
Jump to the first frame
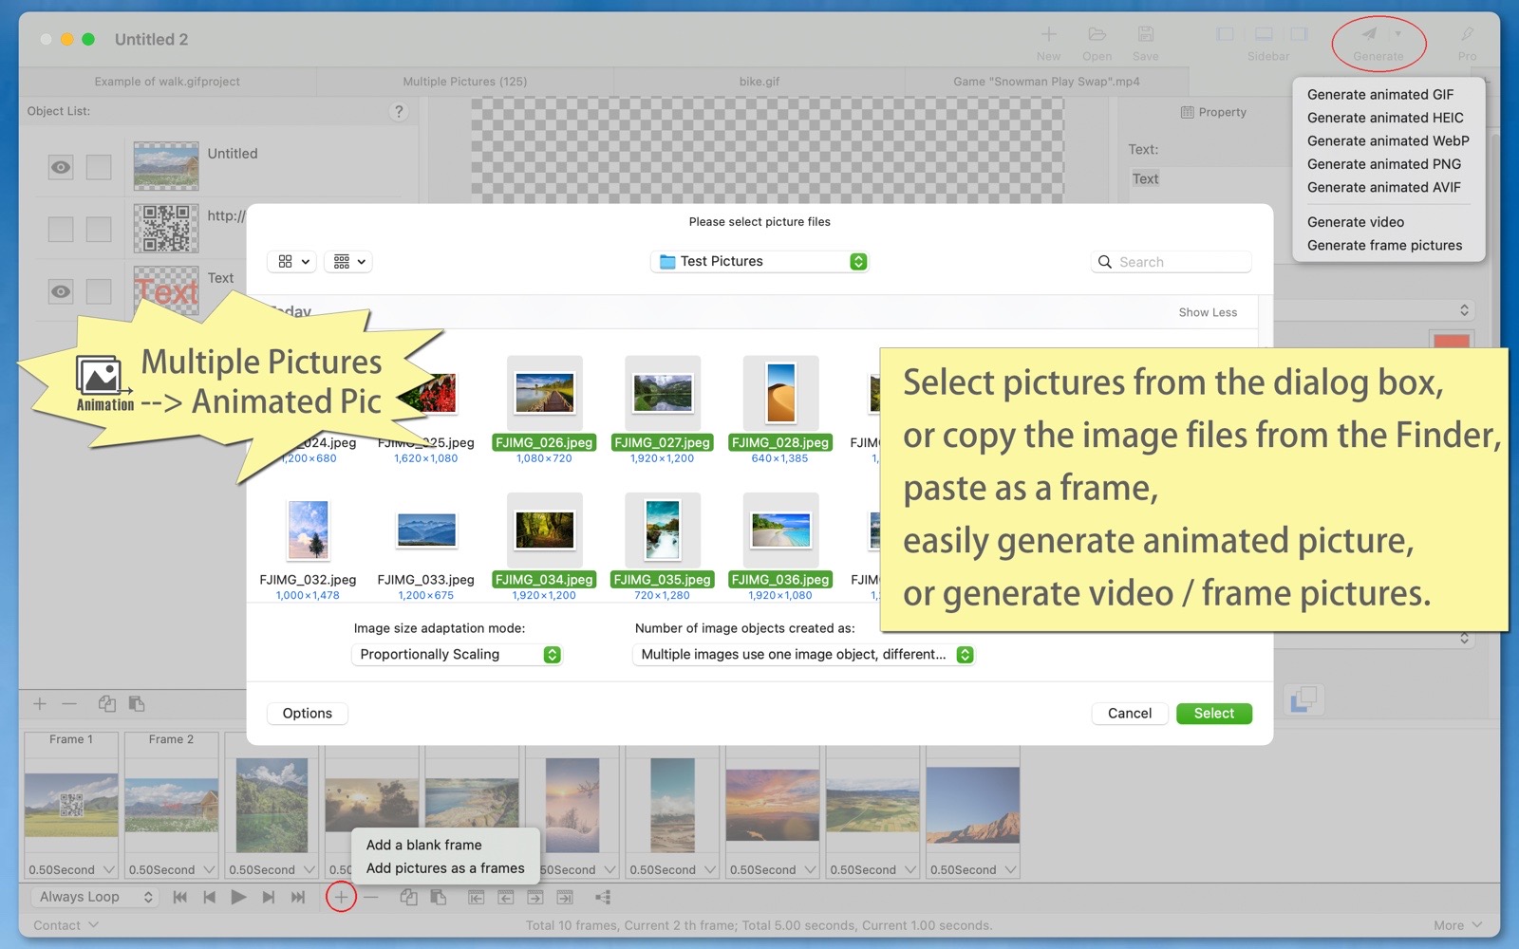(179, 897)
